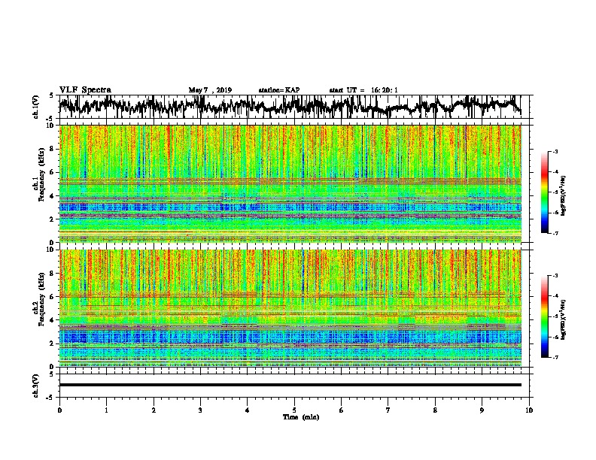Click the ch.1 "Frequency (kHz)" axis label
The height and width of the screenshot is (460, 596).
coord(41,174)
